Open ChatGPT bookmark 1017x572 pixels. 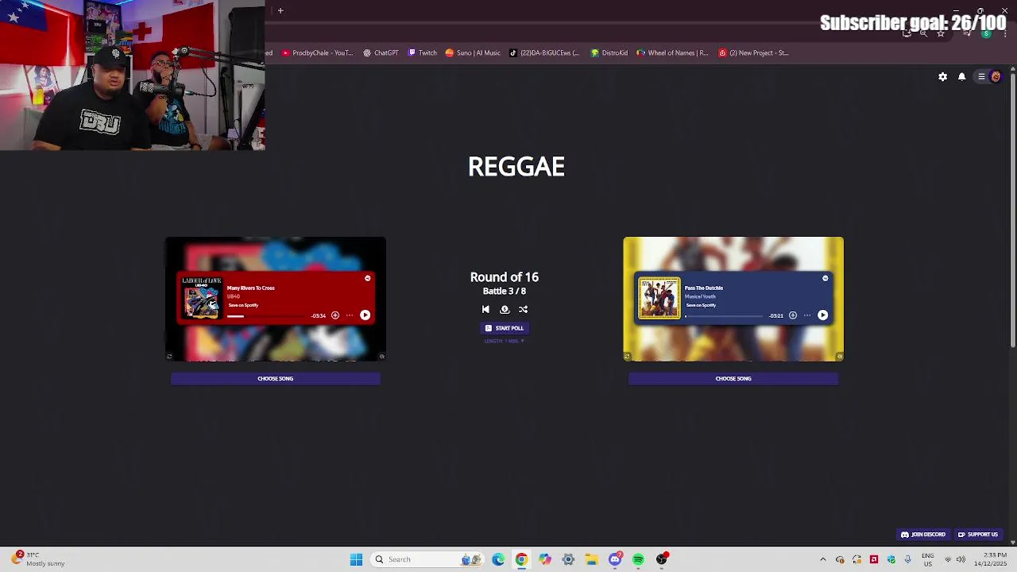tap(381, 53)
